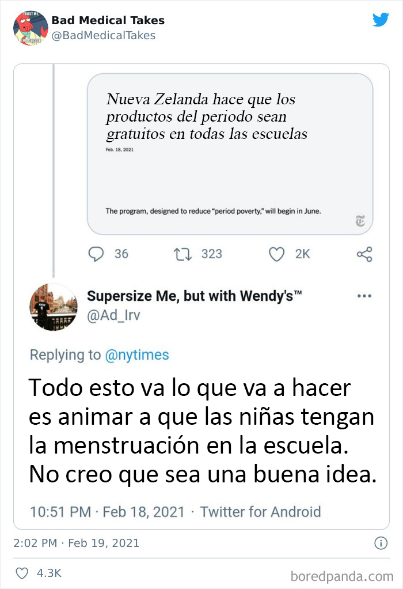Click the 10:51 PM Feb 18 timestamp
The height and width of the screenshot is (589, 403).
pyautogui.click(x=107, y=512)
